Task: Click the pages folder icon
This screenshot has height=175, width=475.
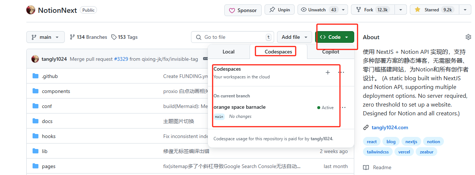Action: coord(35,166)
